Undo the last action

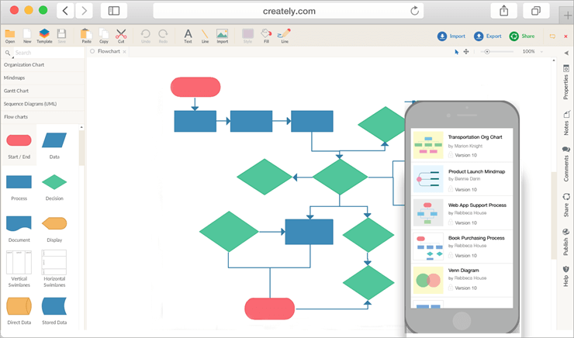point(146,36)
